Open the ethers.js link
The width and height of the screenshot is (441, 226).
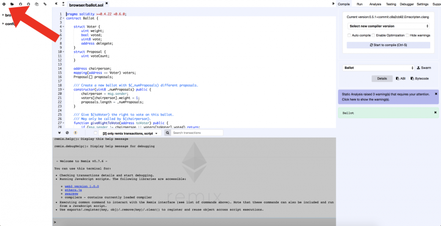73,190
